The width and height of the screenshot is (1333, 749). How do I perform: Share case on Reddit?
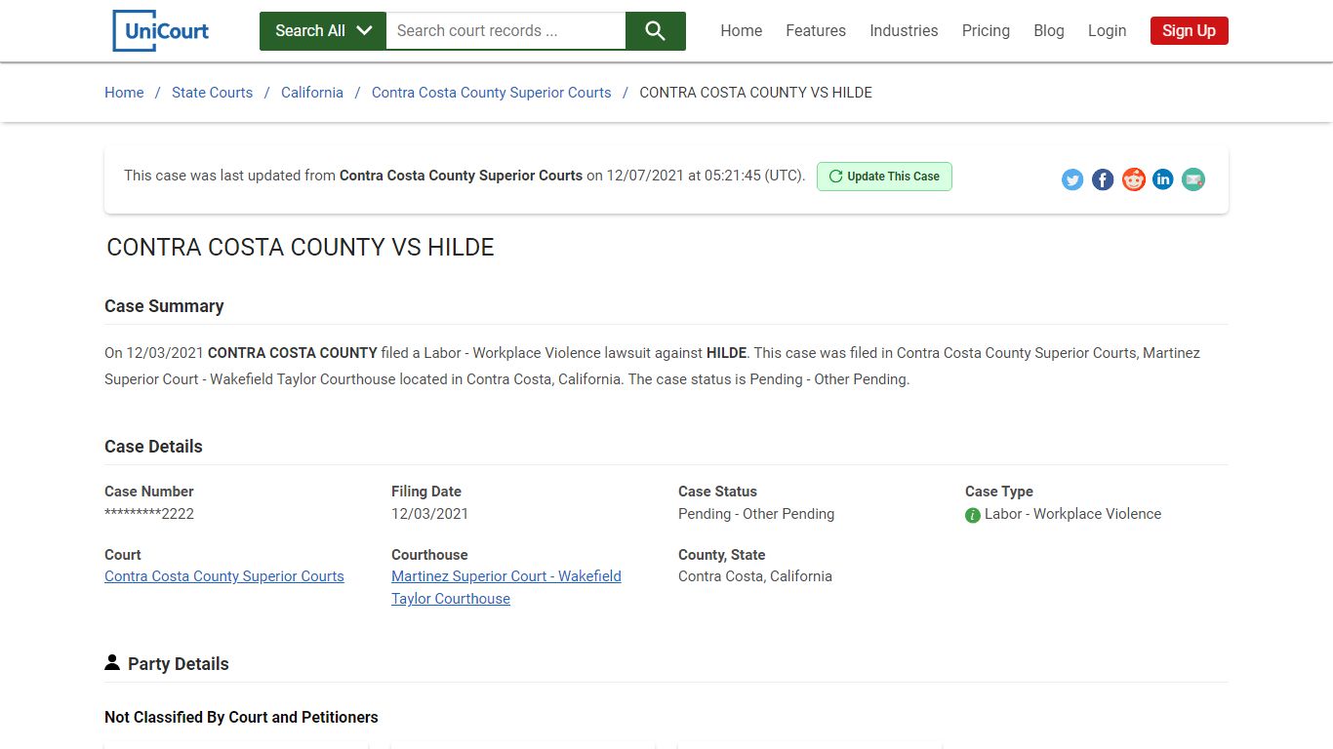[1133, 179]
